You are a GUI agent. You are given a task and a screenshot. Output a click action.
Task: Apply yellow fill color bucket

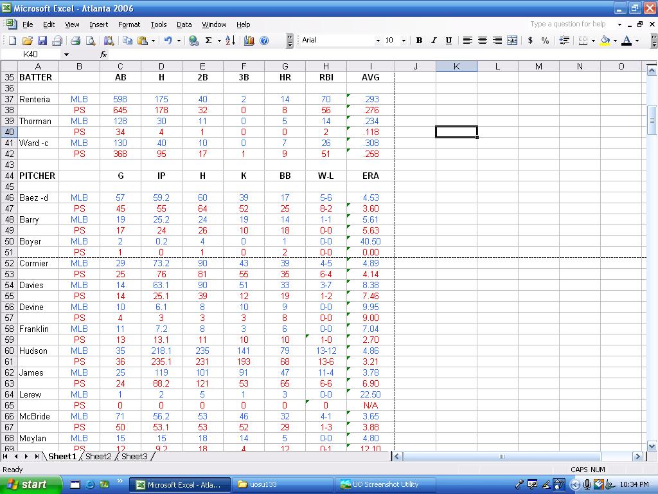click(x=605, y=41)
